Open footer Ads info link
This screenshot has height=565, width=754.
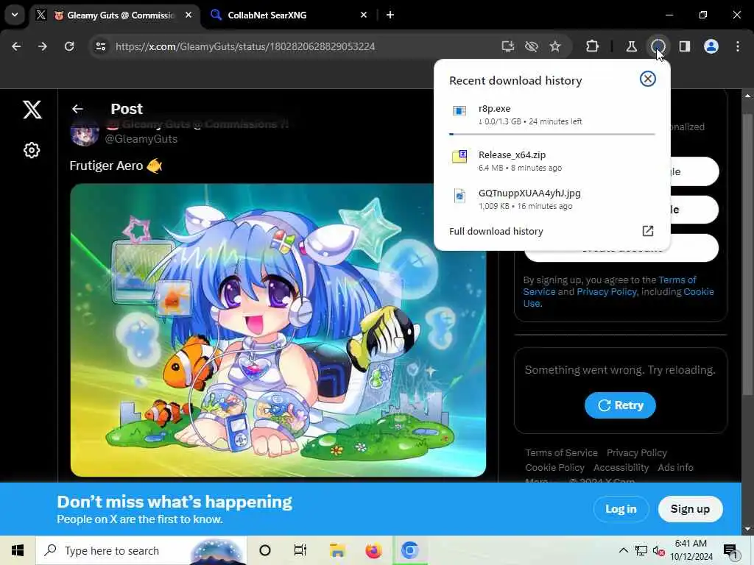coord(675,467)
